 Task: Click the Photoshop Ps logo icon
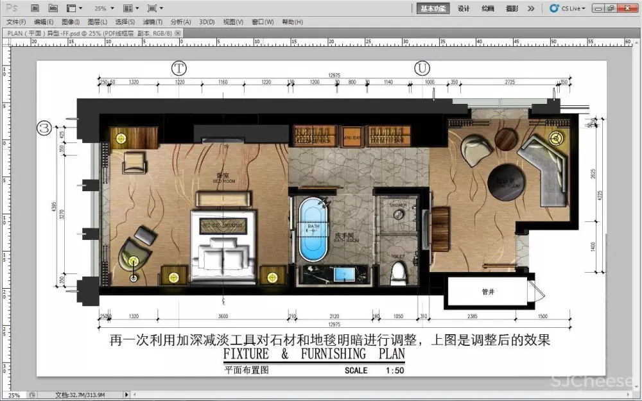click(11, 8)
